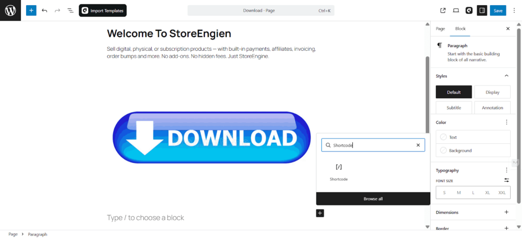Click the black add block plus button
Viewport: 522px width, 238px height.
[x=320, y=213]
